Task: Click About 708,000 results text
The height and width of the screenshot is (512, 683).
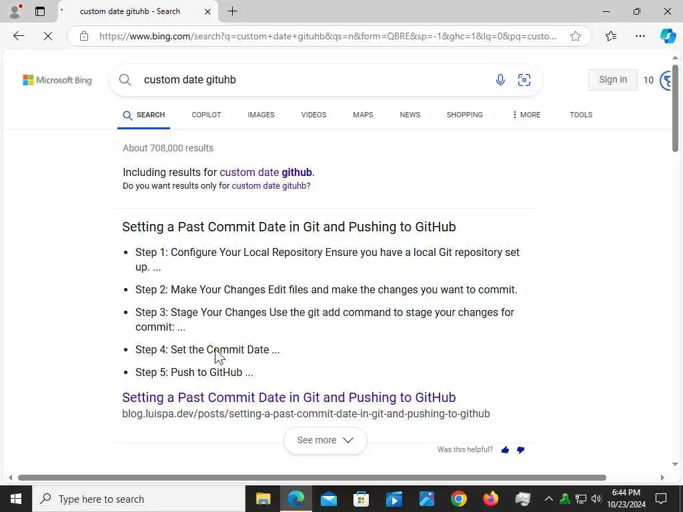Action: tap(168, 148)
